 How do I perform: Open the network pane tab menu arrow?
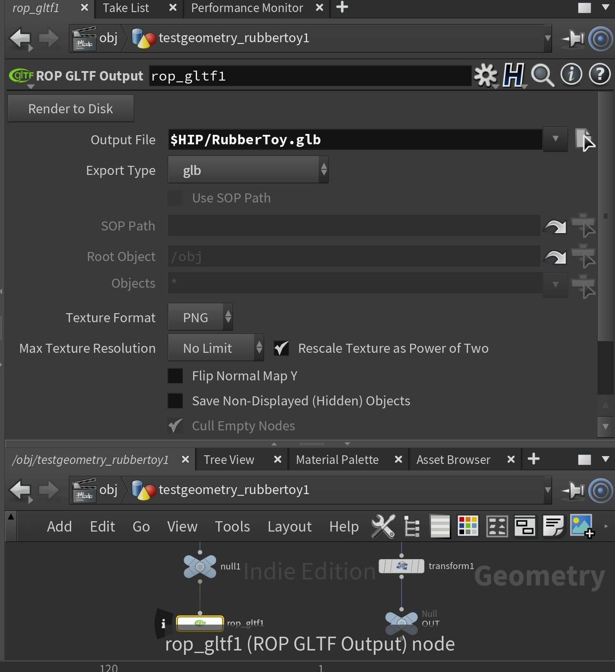point(606,459)
